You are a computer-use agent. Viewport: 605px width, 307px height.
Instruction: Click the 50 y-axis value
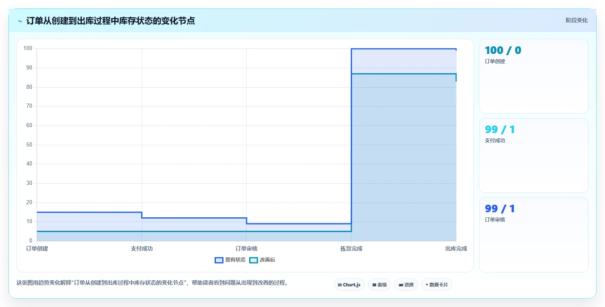pos(29,145)
